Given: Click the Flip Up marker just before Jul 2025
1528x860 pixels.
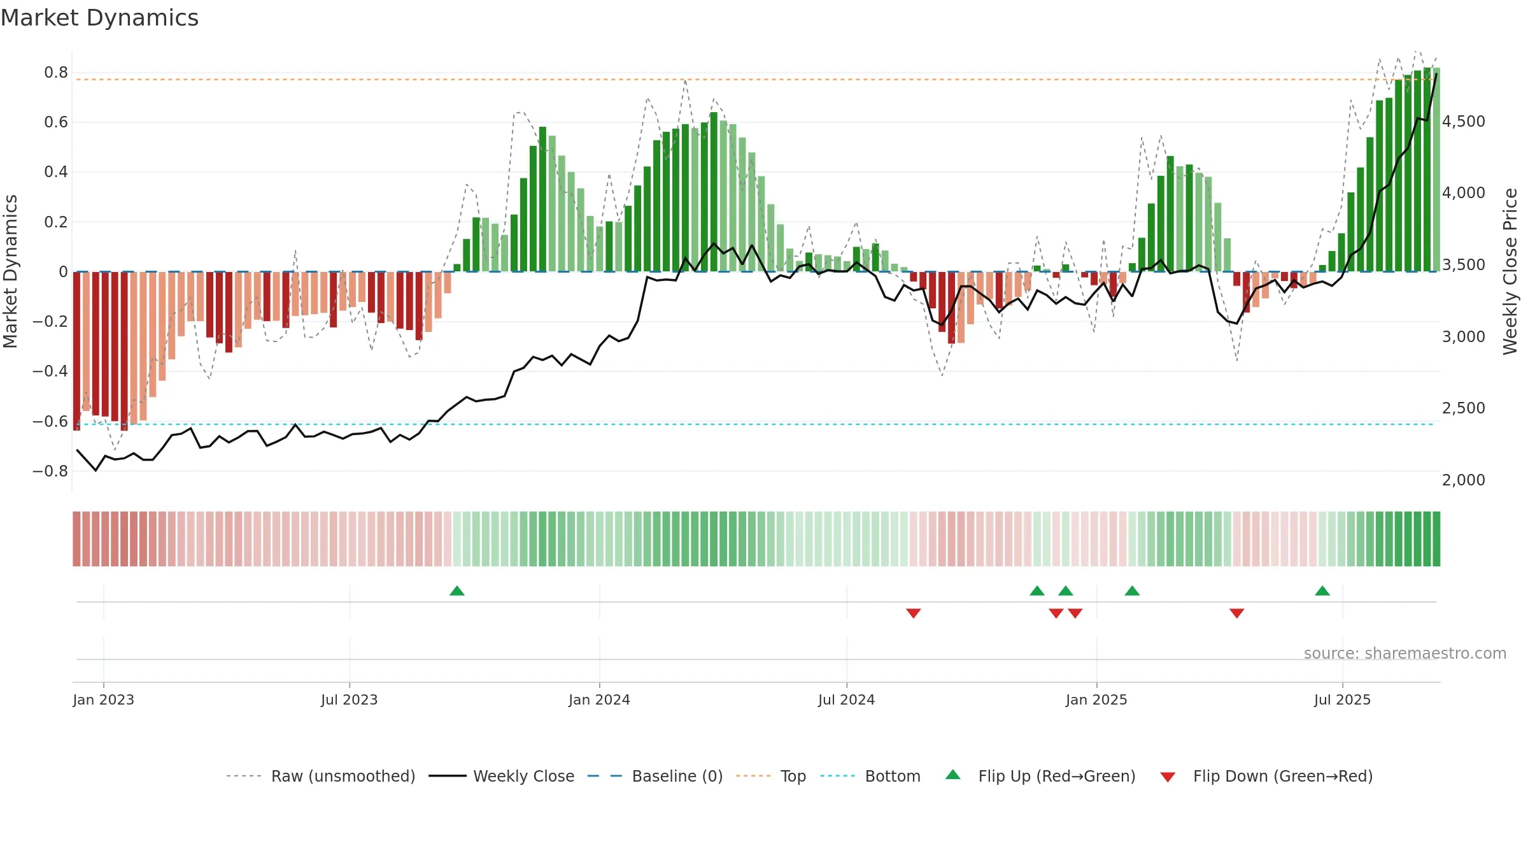Looking at the screenshot, I should 1322,591.
